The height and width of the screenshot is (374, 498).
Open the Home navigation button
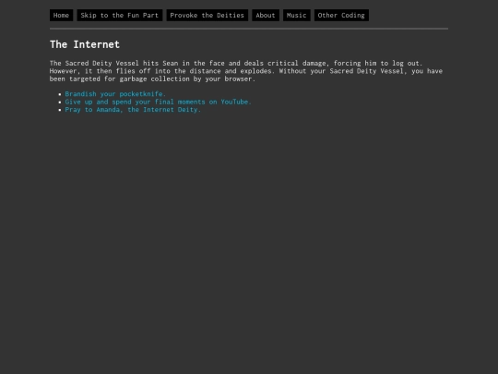tap(61, 16)
